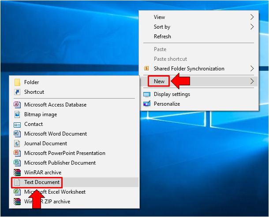The image size is (269, 217).
Task: Click the WinRAR archive books icon
Action: point(17,173)
